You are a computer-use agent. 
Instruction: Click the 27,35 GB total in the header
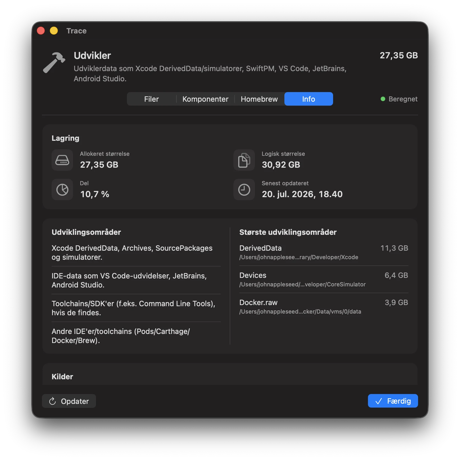399,55
